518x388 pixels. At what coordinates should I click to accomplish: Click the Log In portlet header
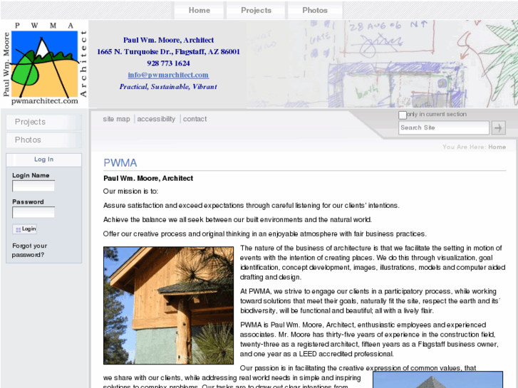43,159
